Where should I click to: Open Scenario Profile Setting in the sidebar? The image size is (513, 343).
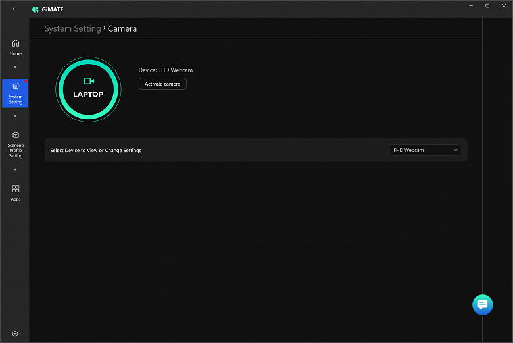(16, 144)
